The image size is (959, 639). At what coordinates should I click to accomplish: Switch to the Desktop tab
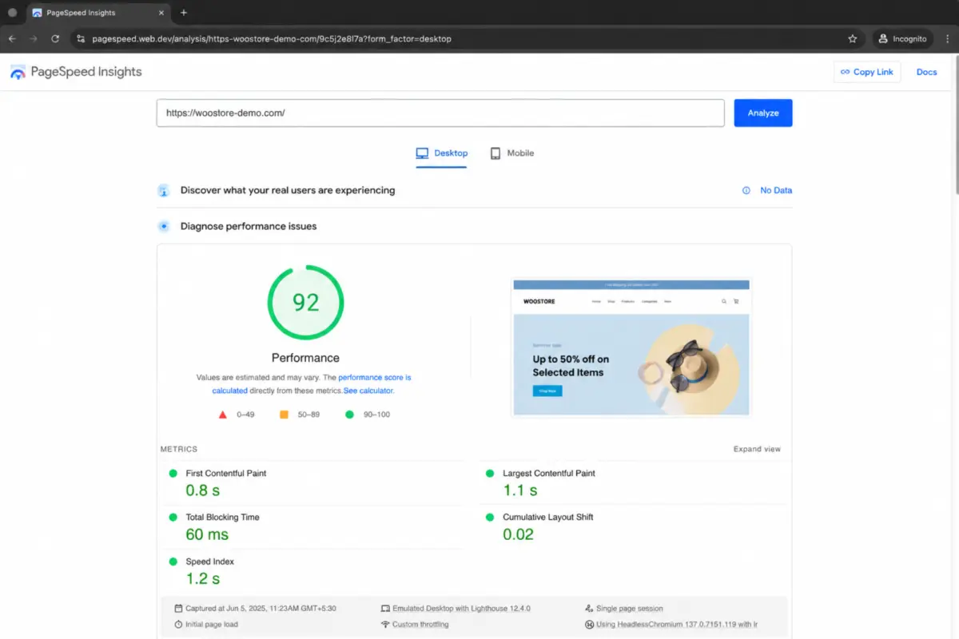tap(441, 153)
